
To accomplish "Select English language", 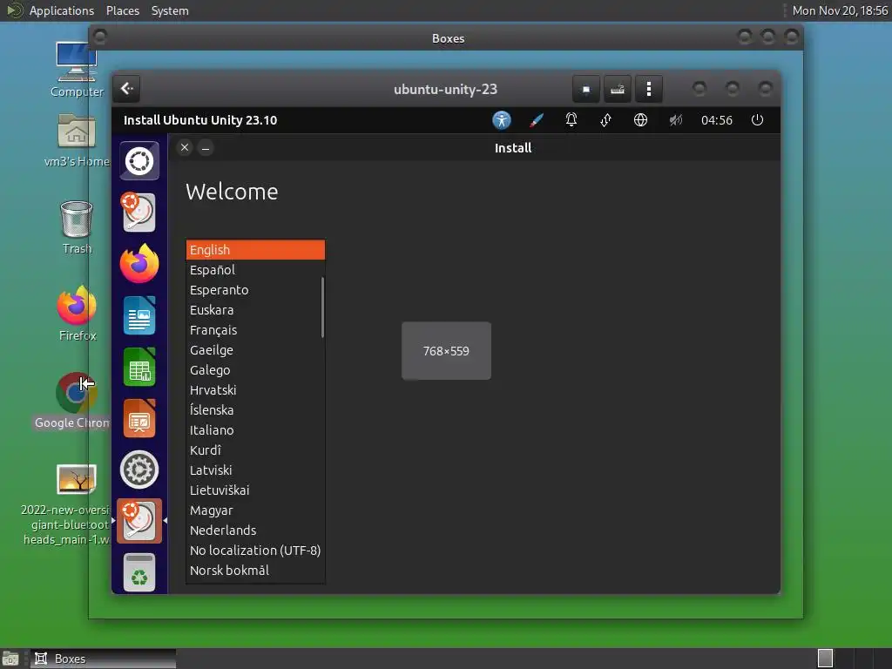I will click(255, 250).
